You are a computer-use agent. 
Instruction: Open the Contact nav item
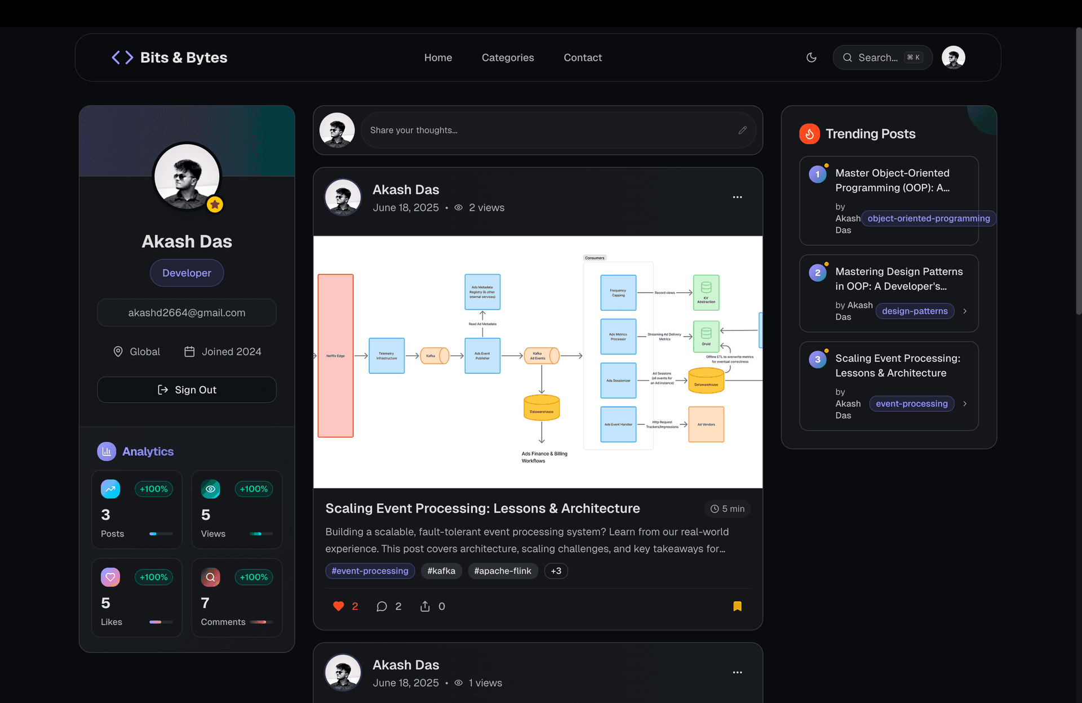coord(582,57)
